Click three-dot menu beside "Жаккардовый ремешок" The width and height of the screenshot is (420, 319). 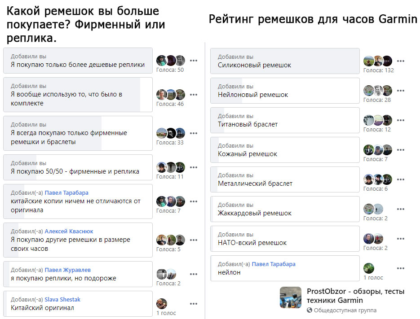point(401,209)
